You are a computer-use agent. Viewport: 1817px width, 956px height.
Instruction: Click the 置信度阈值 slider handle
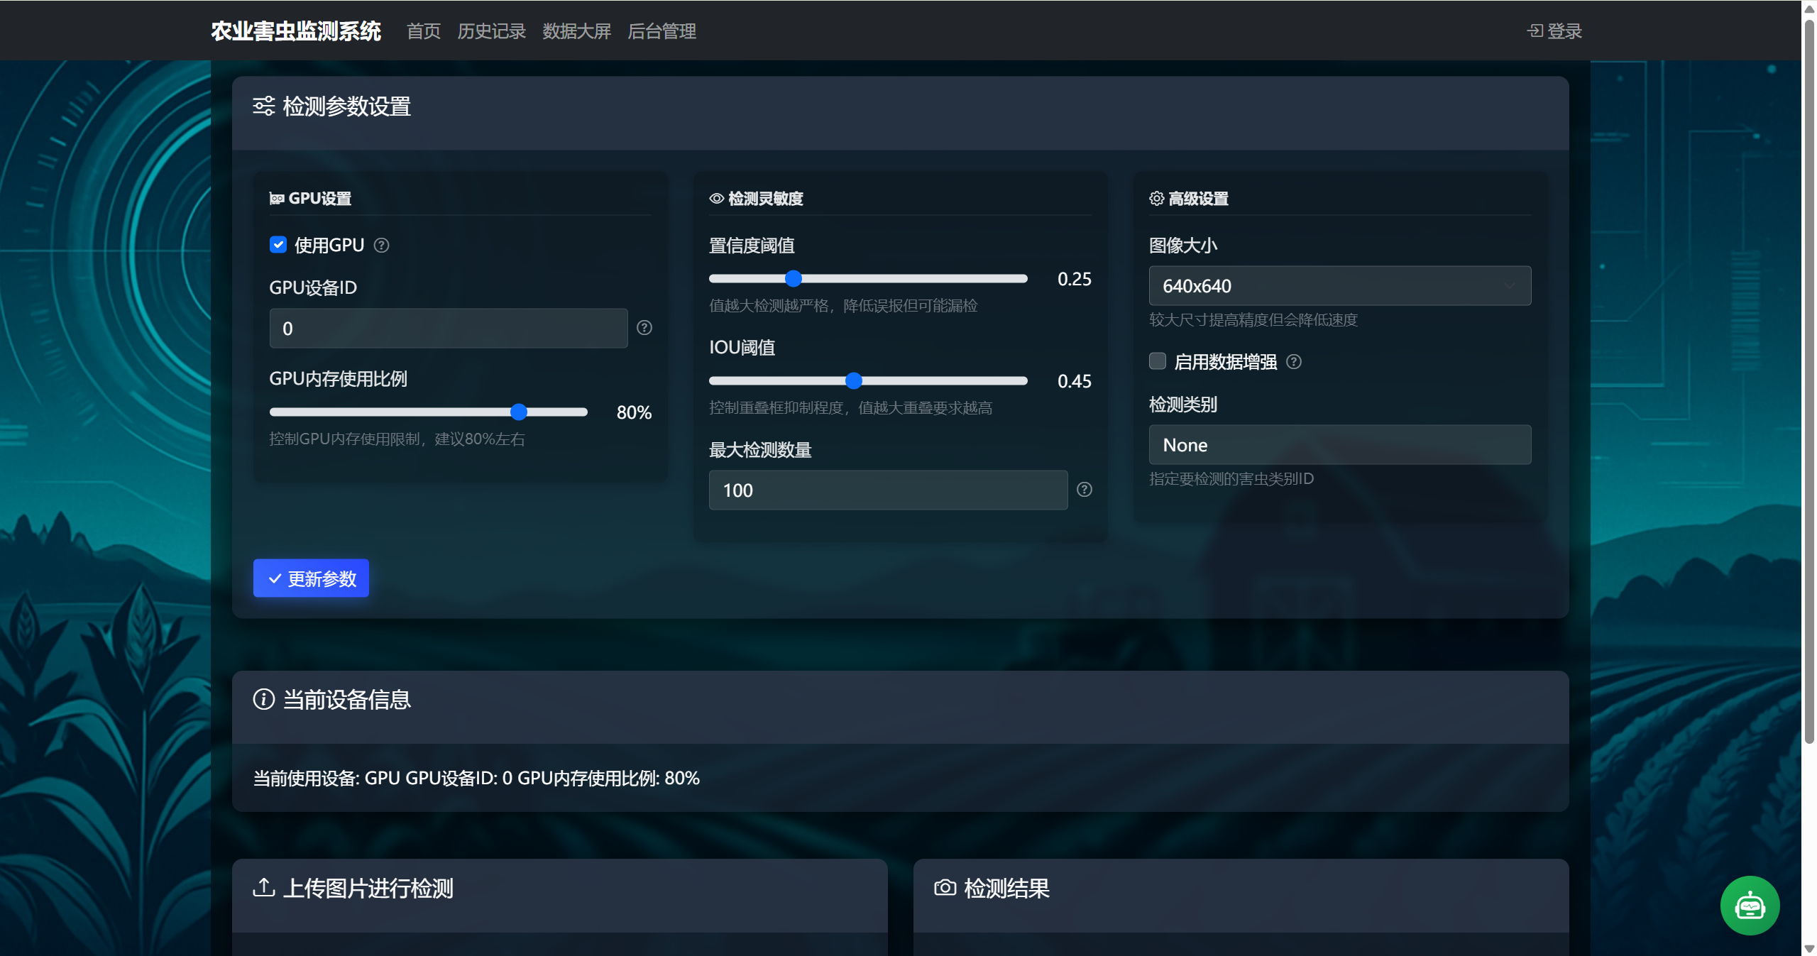[x=794, y=279]
